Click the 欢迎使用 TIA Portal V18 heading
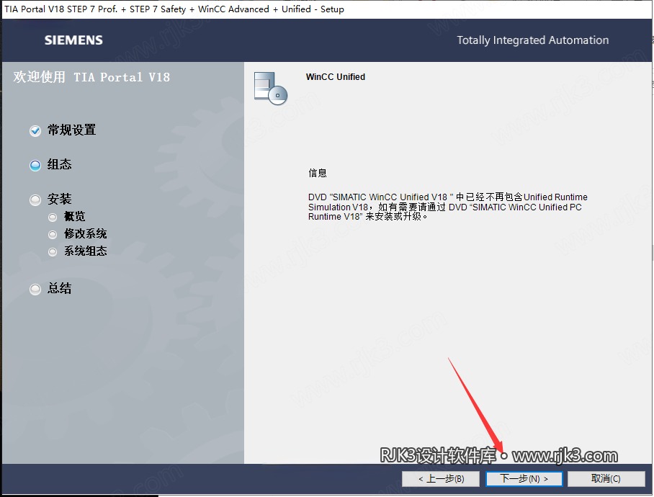 pyautogui.click(x=91, y=77)
